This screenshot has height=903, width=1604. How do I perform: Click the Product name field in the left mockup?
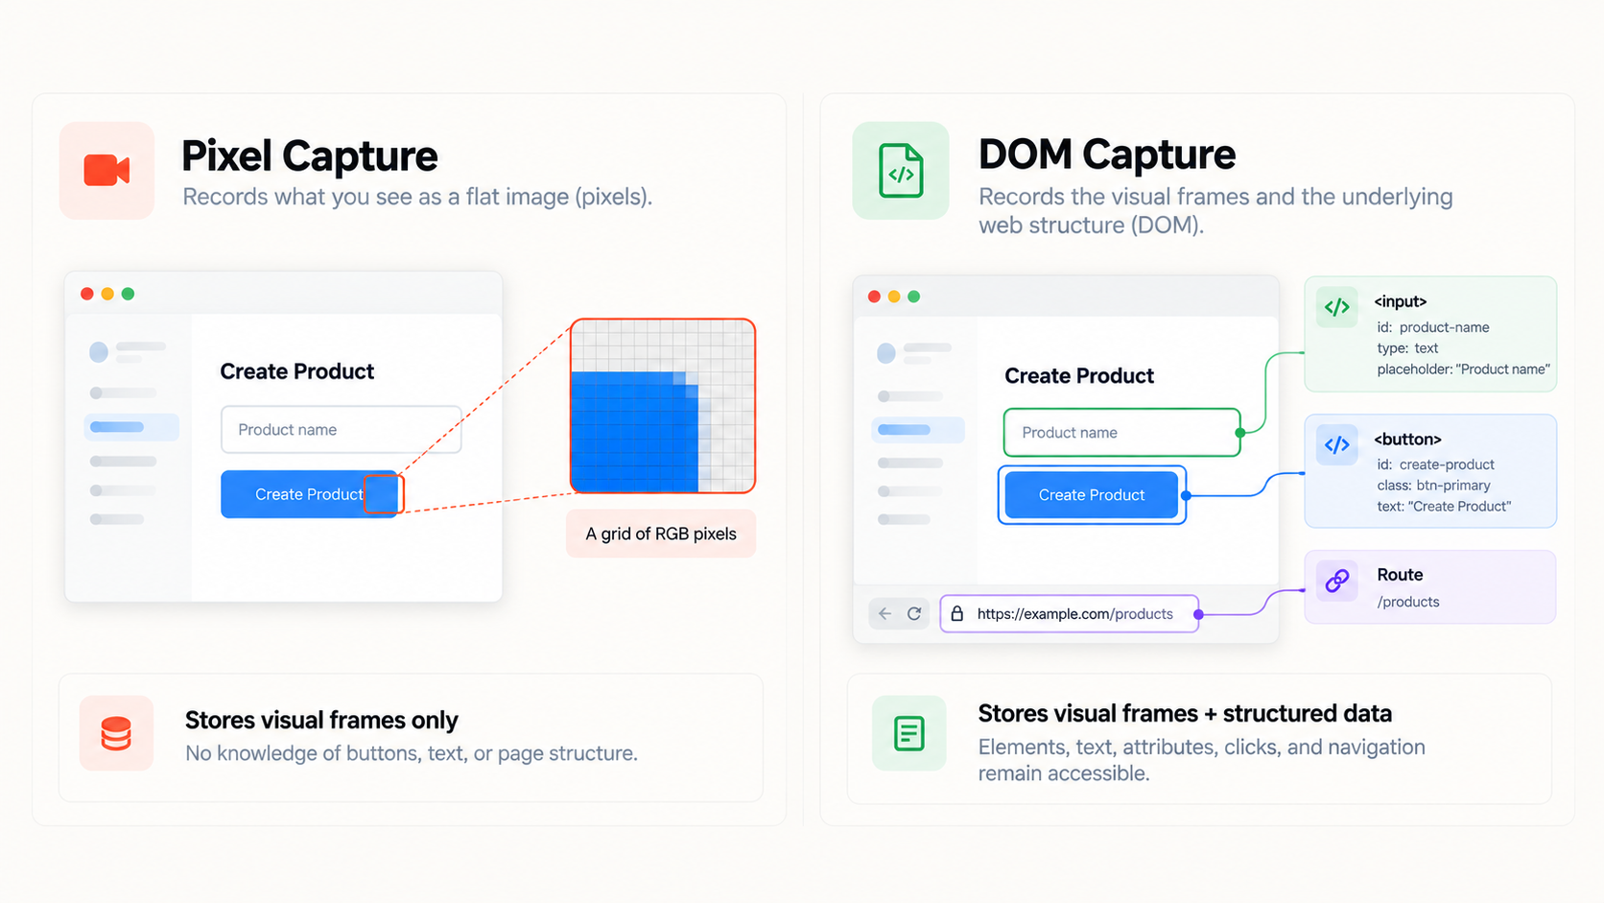(x=342, y=429)
